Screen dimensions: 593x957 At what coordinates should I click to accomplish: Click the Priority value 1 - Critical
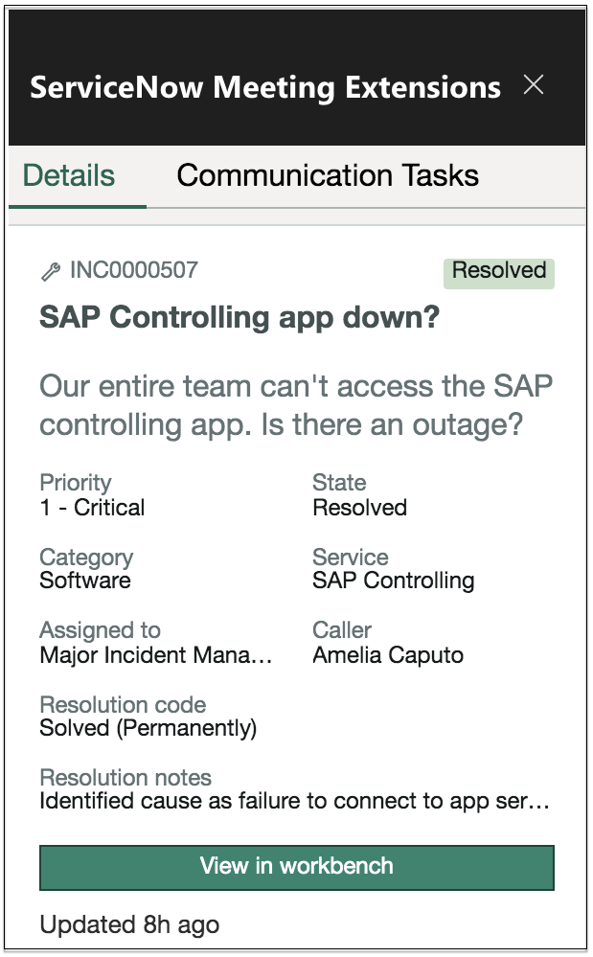(92, 508)
